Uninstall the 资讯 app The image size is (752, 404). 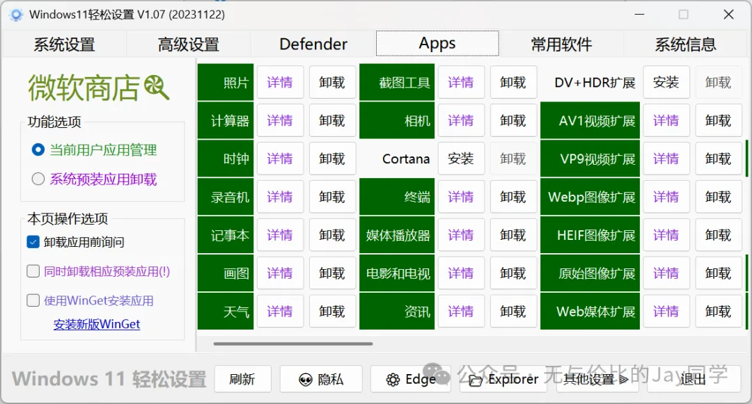(513, 312)
